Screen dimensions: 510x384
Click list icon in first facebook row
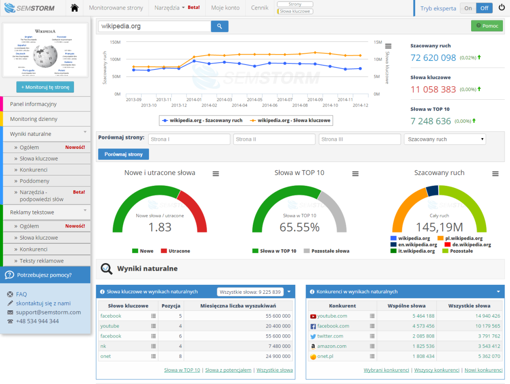pos(153,316)
